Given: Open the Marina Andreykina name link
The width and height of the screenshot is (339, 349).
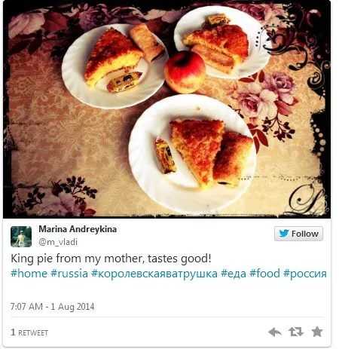Looking at the screenshot, I should [78, 229].
